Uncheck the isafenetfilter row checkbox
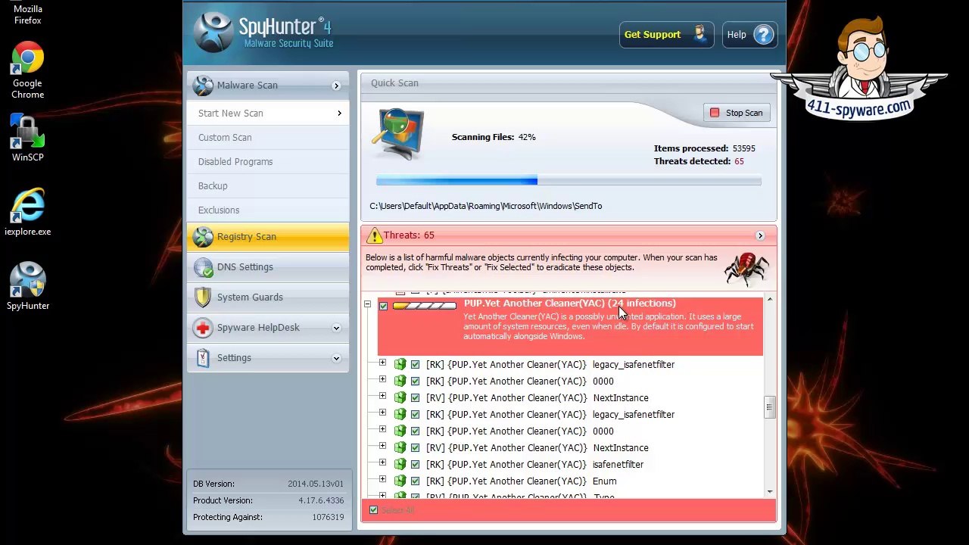Viewport: 969px width, 545px height. click(x=415, y=465)
